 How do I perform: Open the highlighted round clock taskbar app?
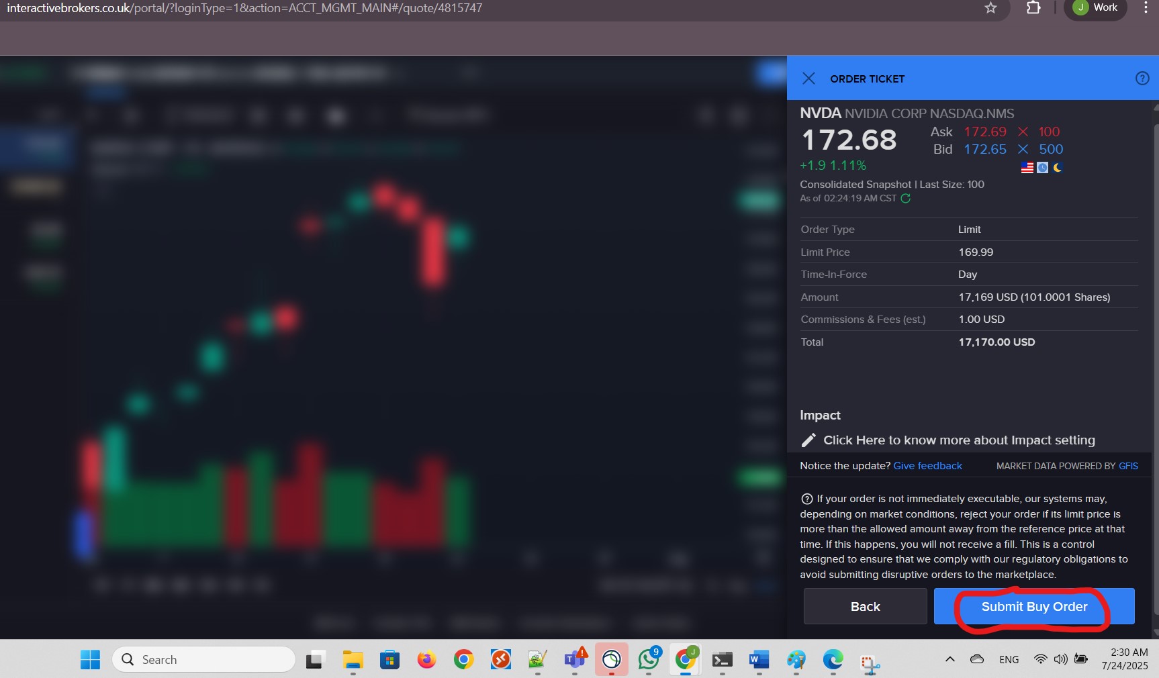611,660
